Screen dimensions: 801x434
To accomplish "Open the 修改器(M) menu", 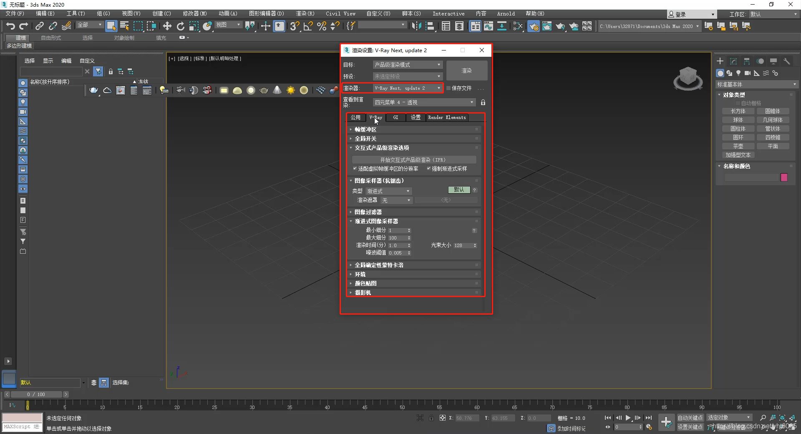I will coord(195,14).
